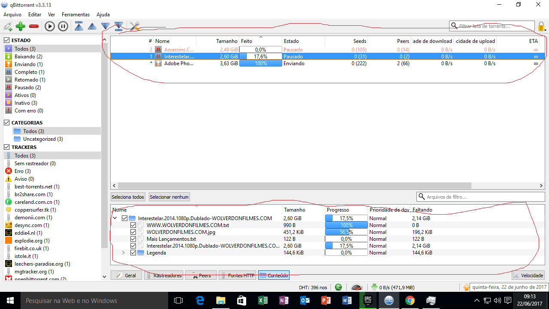Focus the Filtrar lista de torrents field
Viewport: 549px width, 309px height.
coord(492,26)
